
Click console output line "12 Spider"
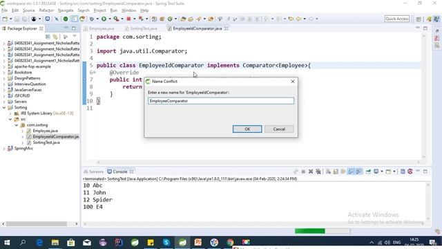(97, 200)
